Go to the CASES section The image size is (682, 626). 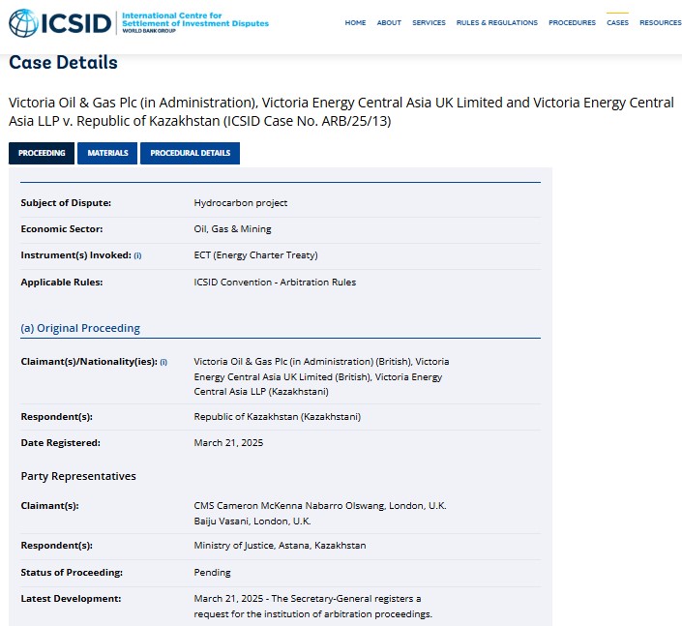[x=617, y=23]
